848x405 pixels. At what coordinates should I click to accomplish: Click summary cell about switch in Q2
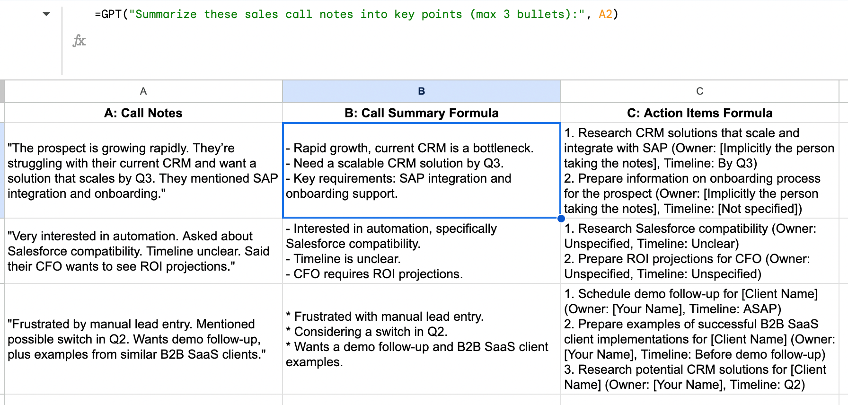point(421,339)
